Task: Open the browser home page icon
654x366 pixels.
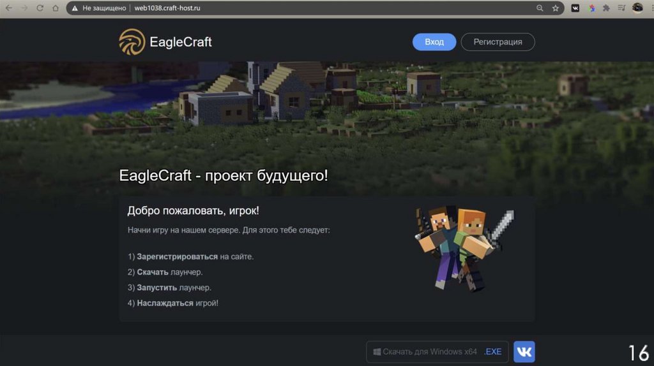Action: (56, 8)
